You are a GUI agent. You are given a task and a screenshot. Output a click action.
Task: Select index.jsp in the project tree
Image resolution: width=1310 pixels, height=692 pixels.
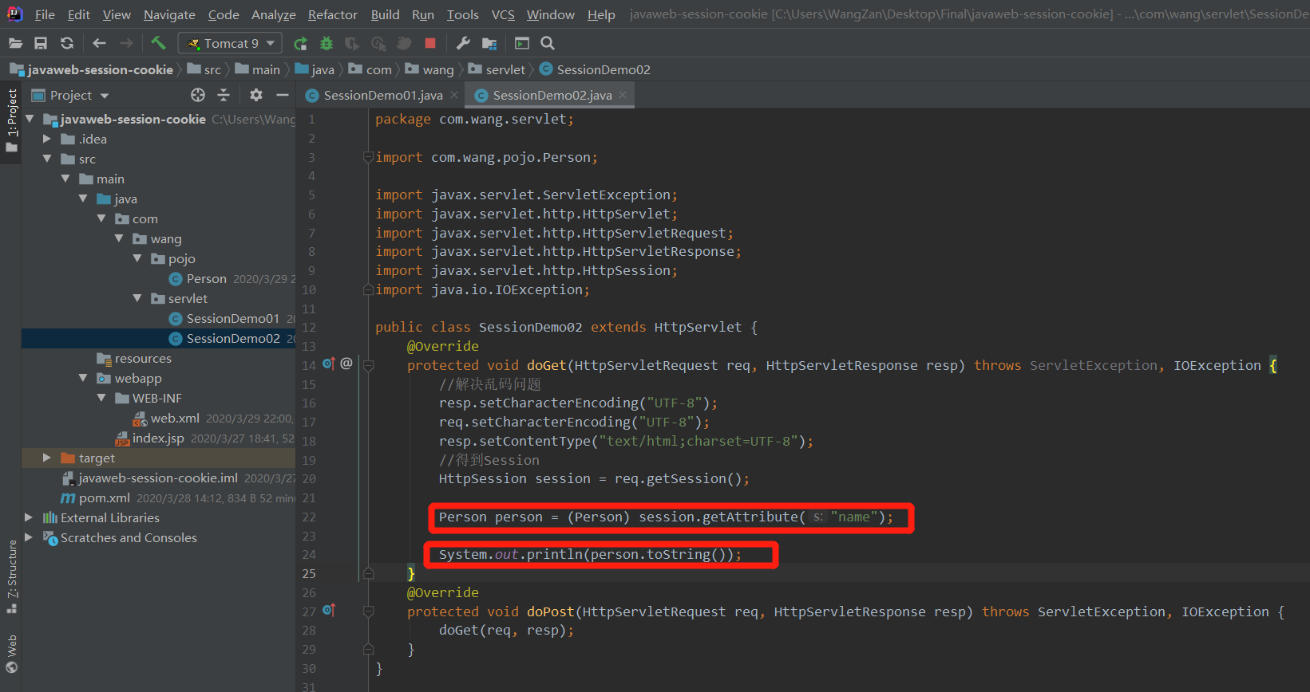[158, 438]
